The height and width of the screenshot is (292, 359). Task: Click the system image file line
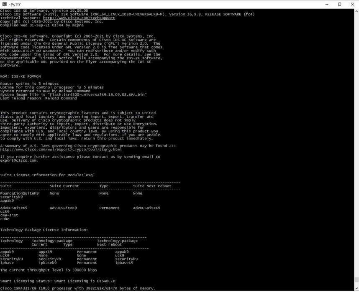point(73,94)
